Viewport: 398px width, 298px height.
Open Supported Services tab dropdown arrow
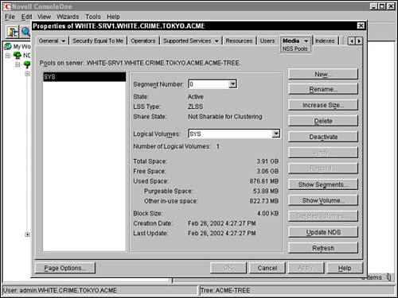pyautogui.click(x=217, y=41)
